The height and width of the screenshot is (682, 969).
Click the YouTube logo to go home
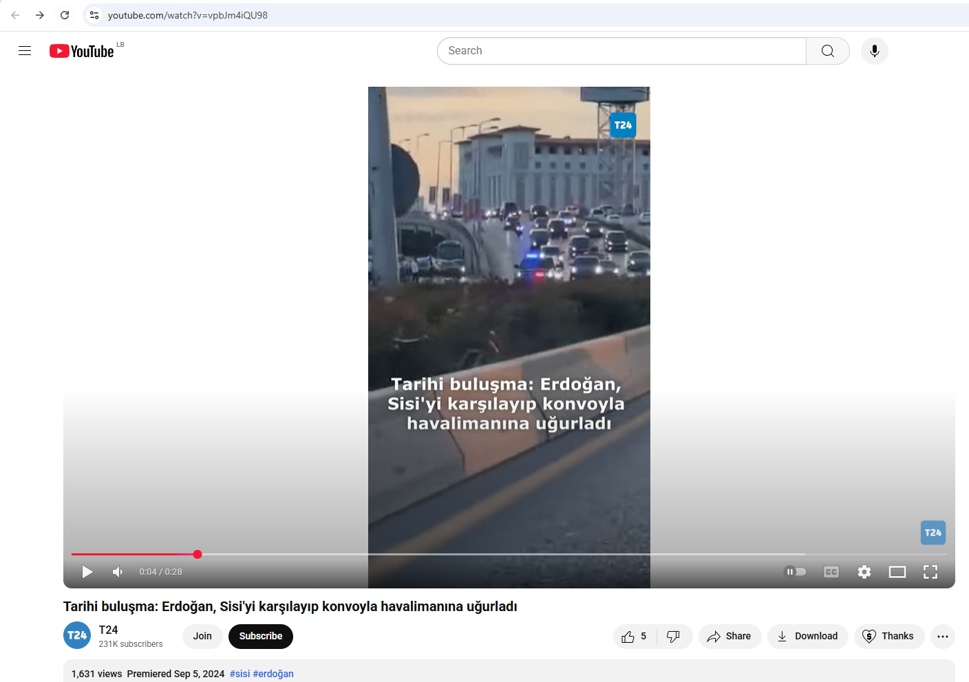coord(82,52)
